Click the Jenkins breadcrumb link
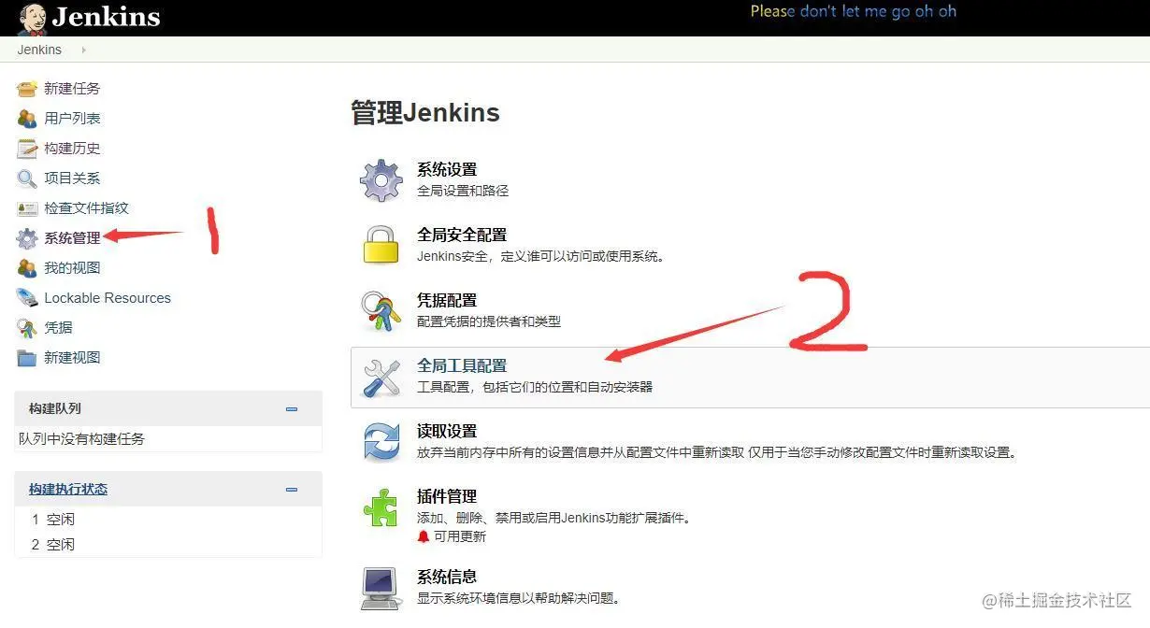The height and width of the screenshot is (628, 1150). click(x=39, y=50)
